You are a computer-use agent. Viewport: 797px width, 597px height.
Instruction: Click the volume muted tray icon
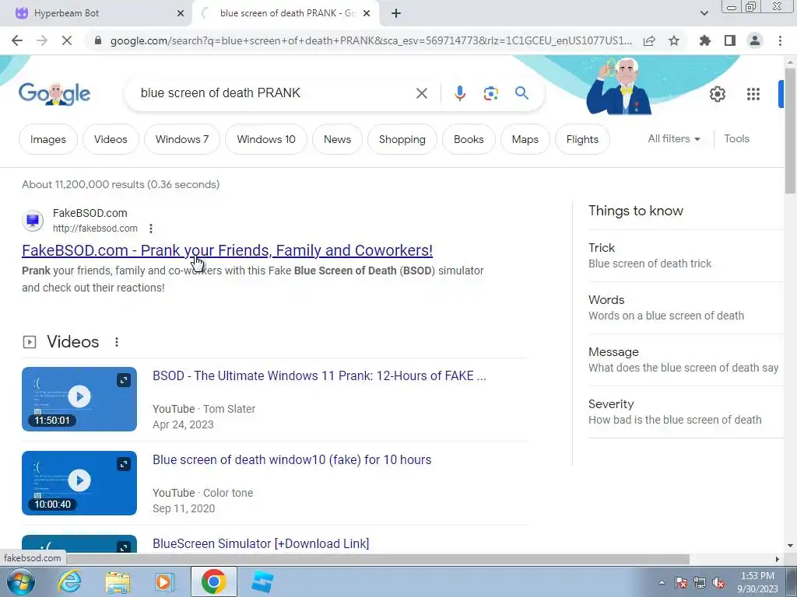[x=718, y=583]
